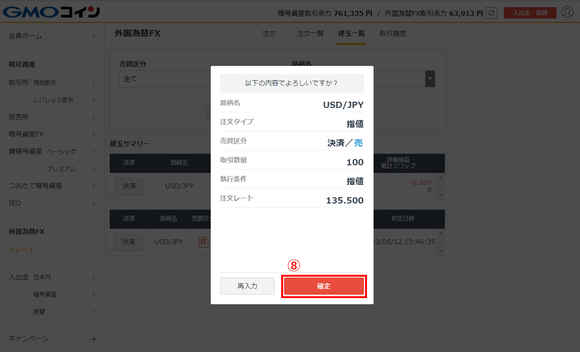The image size is (580, 352).
Task: Open the 取引履歴 tab
Action: tap(393, 34)
